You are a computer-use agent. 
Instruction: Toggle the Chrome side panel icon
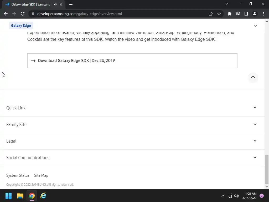[246, 14]
